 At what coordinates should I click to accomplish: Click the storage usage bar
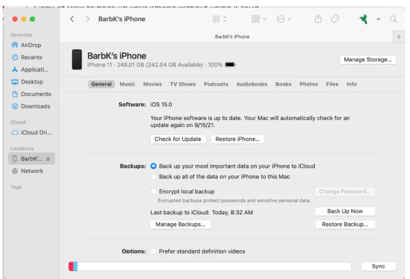click(210, 266)
